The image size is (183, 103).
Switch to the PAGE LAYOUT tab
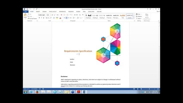(x=53, y=11)
